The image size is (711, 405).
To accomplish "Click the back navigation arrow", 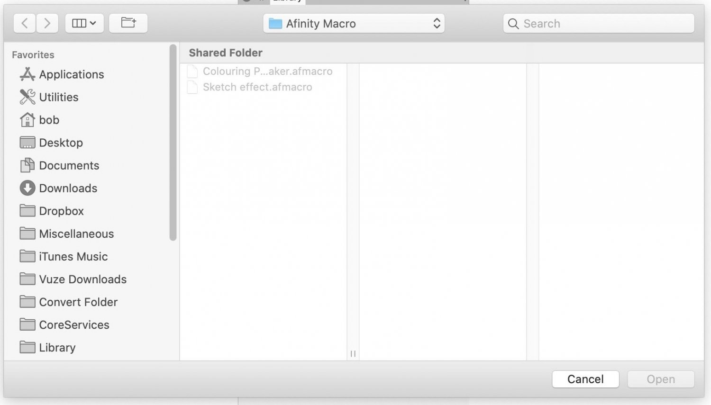I will pos(24,23).
